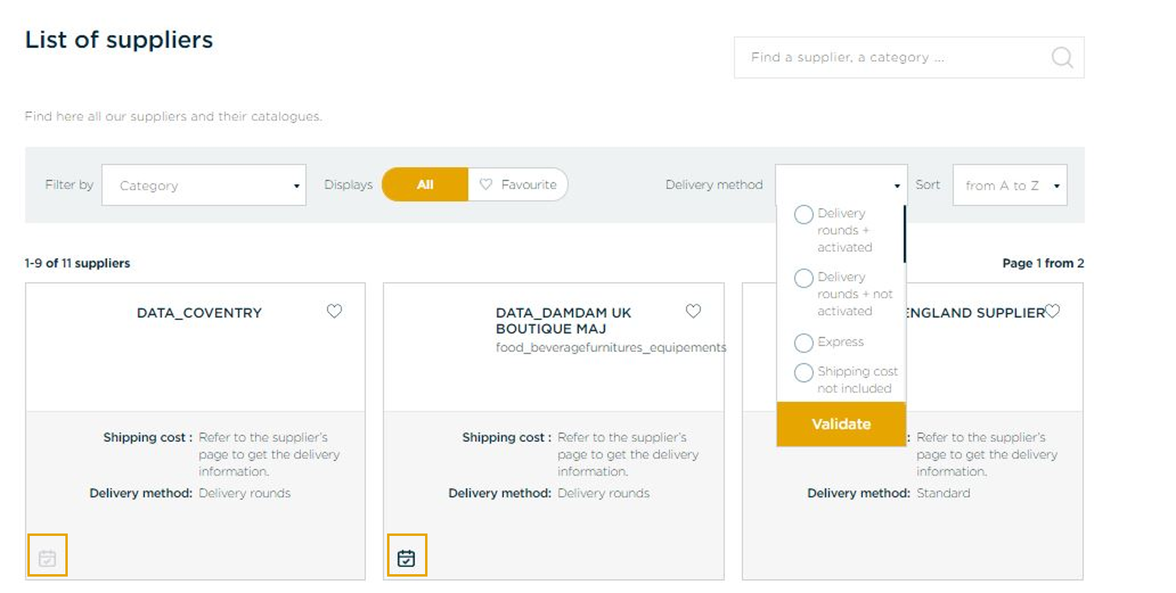Select Delivery rounds + activated option
Screen dimensions: 1176x593
click(x=804, y=214)
